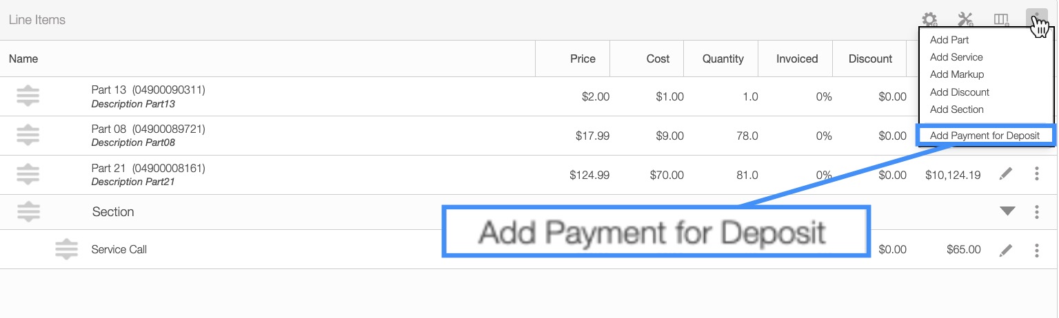Open three-dot menu for Service Call row
Image resolution: width=1059 pixels, height=318 pixels.
pos(1037,250)
